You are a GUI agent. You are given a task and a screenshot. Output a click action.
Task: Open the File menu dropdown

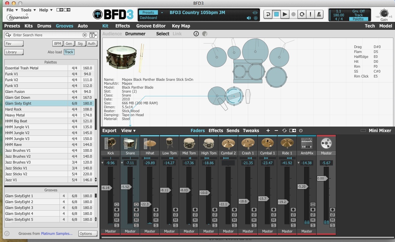pos(12,10)
